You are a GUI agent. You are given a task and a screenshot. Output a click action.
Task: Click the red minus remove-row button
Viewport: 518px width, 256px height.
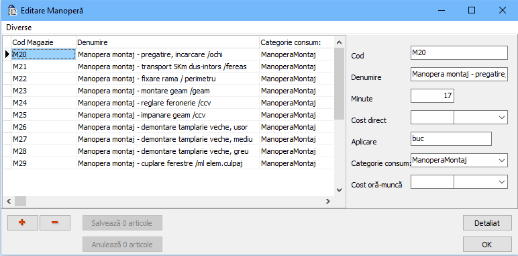click(55, 222)
